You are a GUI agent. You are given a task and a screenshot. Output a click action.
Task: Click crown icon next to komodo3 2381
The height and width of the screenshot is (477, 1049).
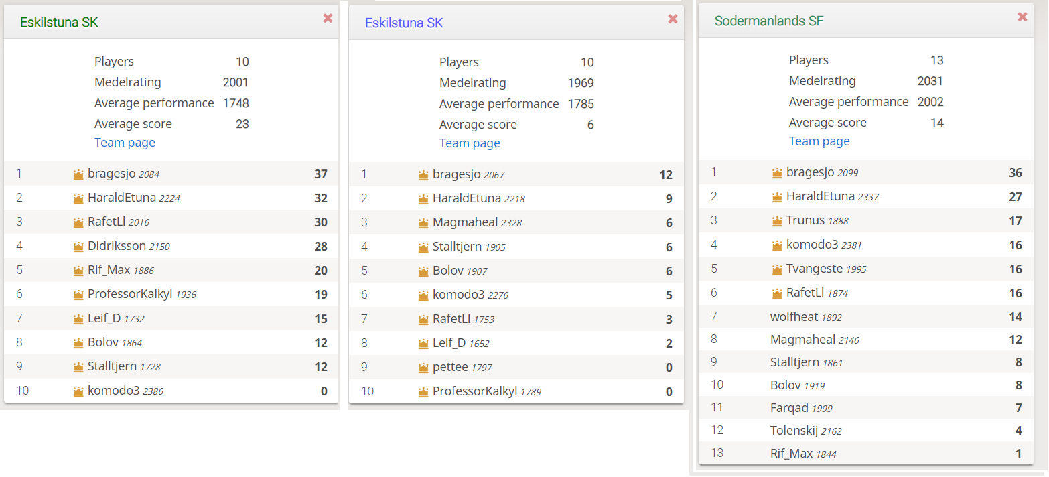(x=777, y=245)
